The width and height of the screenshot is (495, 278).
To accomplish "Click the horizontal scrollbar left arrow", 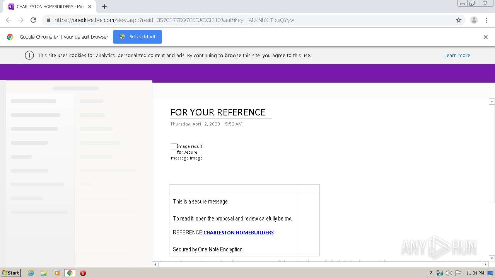I will coord(155,264).
